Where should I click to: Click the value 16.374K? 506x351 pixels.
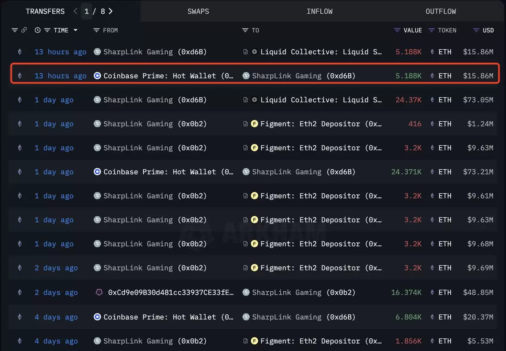406,292
